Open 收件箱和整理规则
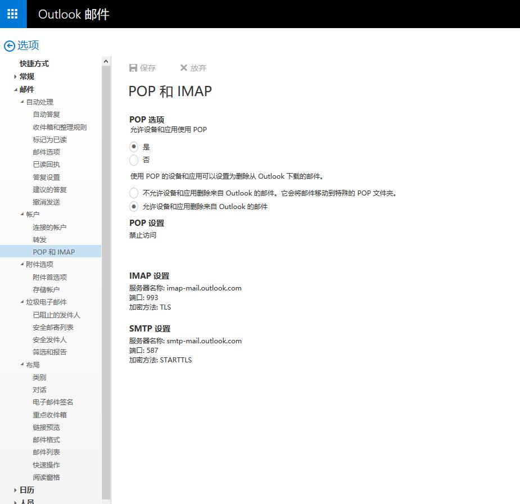 60,127
